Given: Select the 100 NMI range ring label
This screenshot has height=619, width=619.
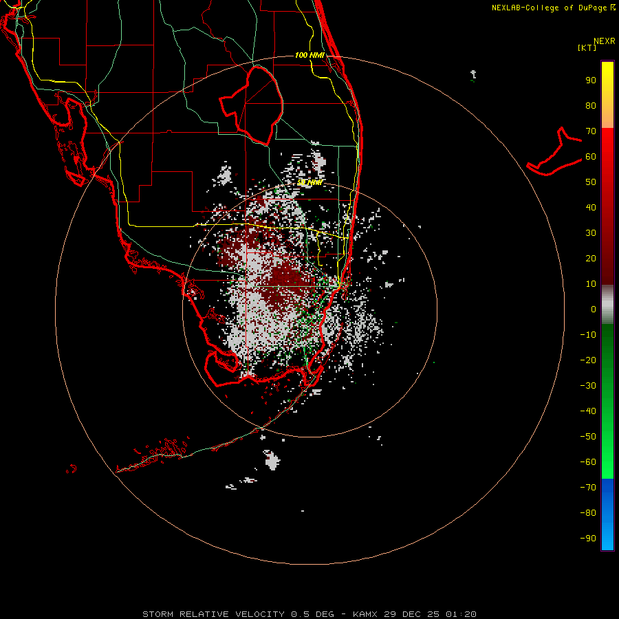Looking at the screenshot, I should coord(309,55).
